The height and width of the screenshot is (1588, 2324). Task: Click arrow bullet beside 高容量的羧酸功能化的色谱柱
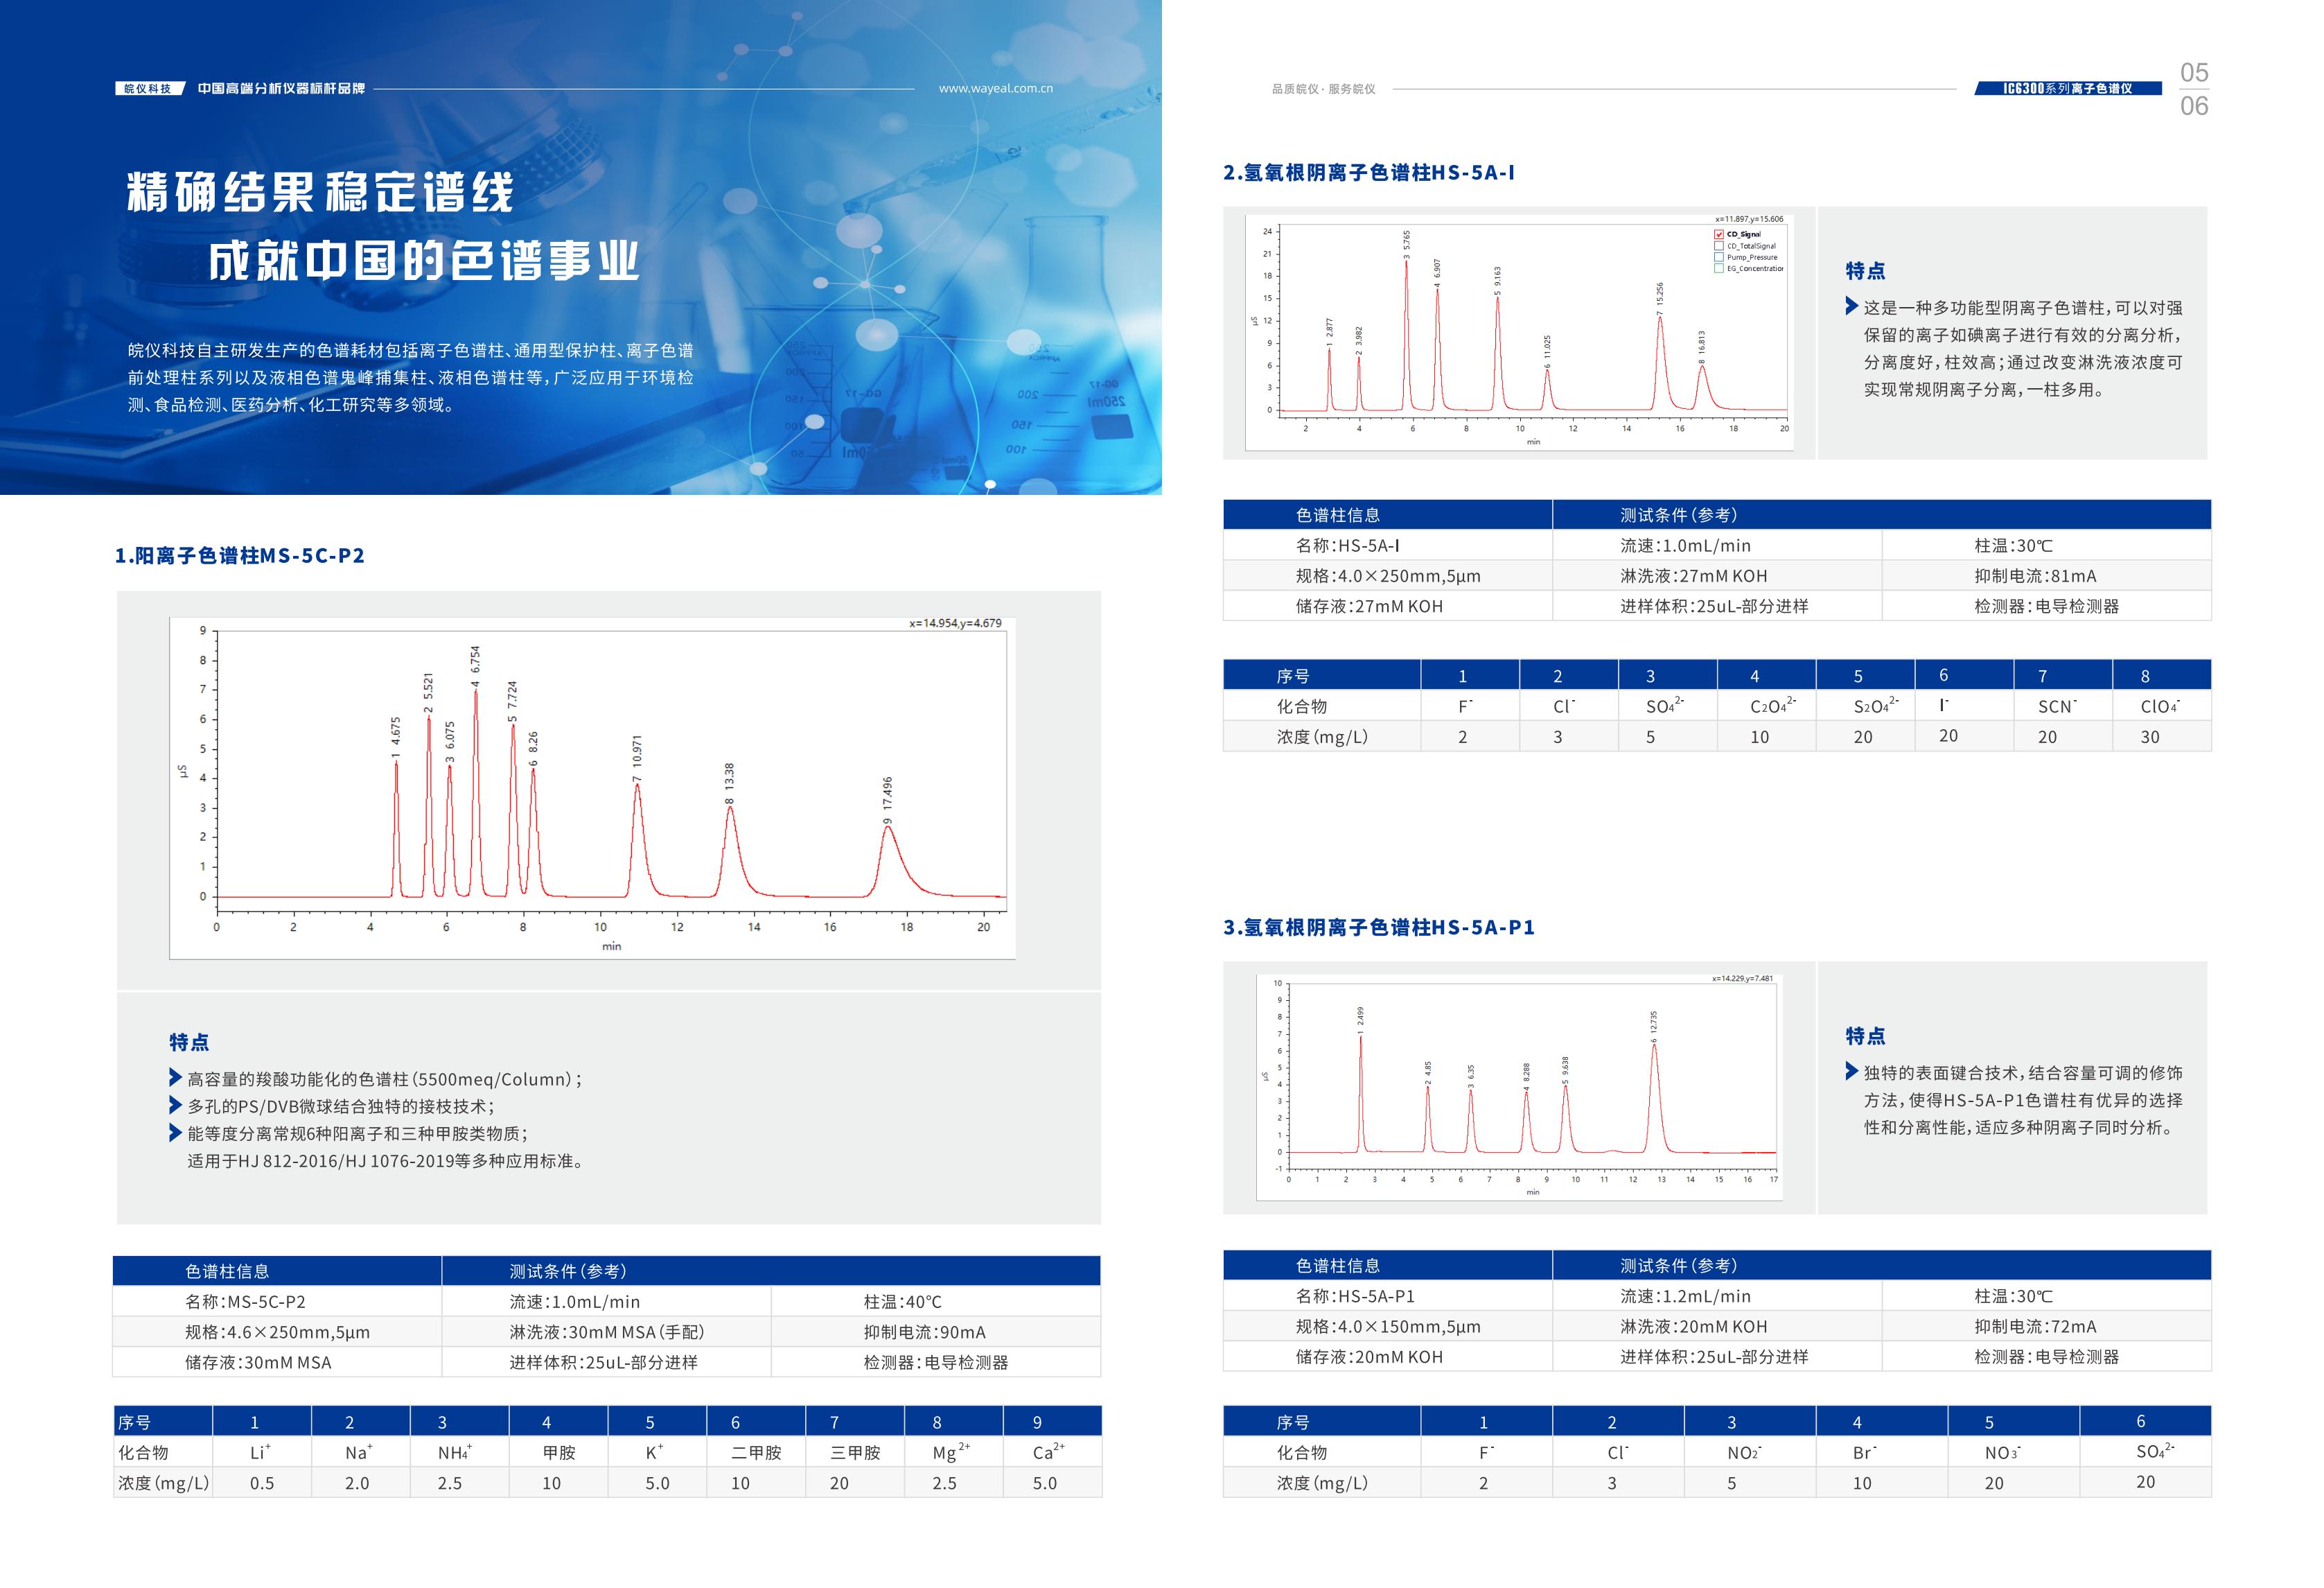click(x=175, y=1078)
